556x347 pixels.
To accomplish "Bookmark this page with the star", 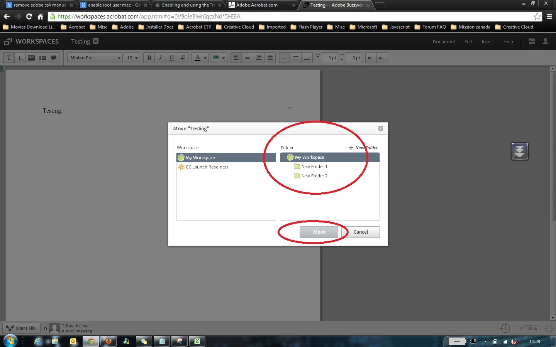I will coord(537,17).
